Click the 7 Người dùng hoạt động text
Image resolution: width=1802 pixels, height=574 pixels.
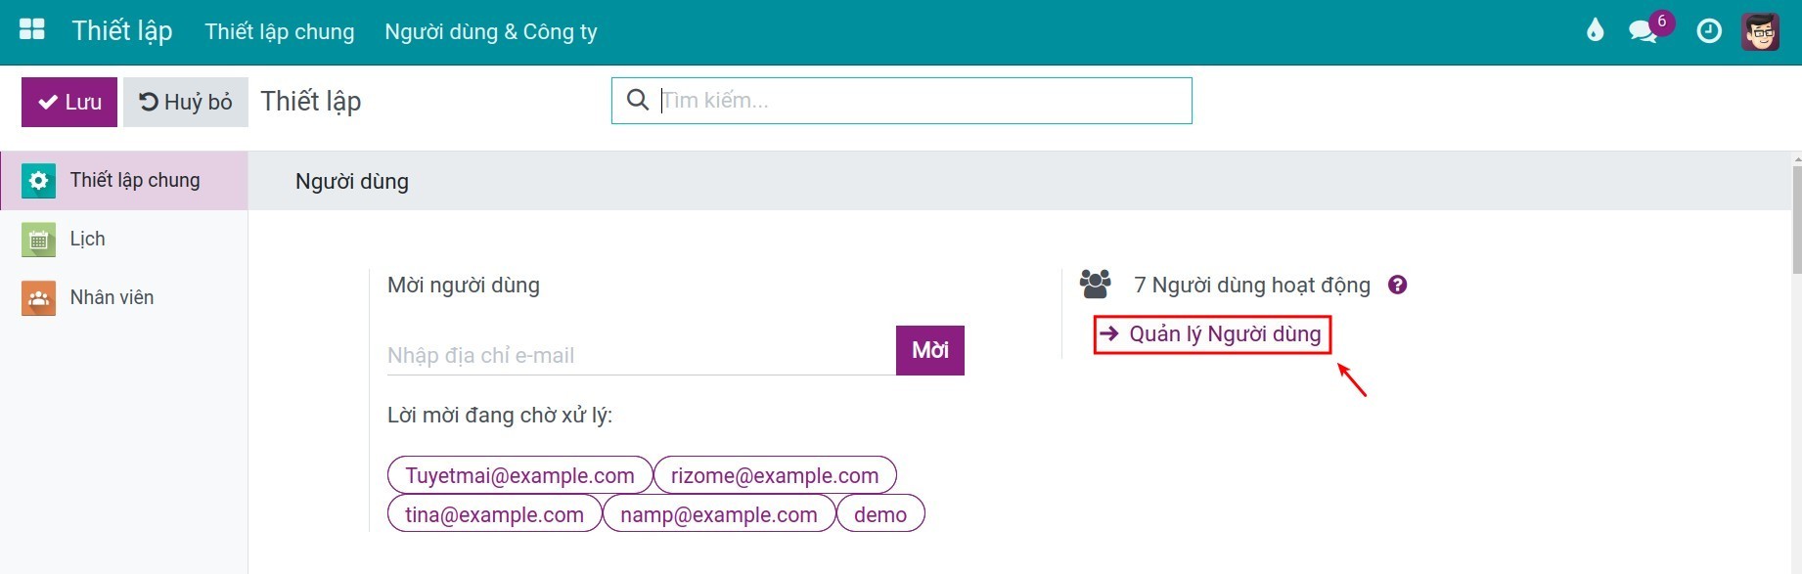[1252, 285]
